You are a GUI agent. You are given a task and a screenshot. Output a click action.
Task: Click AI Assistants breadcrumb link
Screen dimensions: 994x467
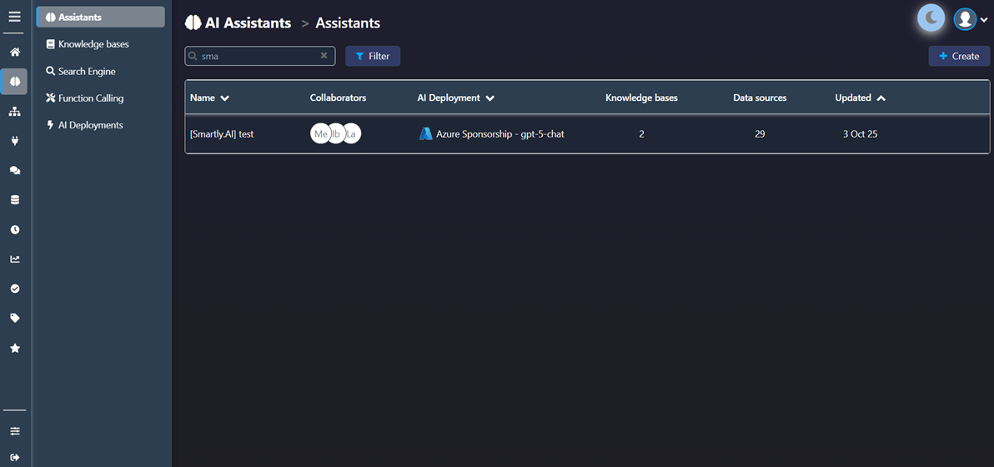click(248, 23)
